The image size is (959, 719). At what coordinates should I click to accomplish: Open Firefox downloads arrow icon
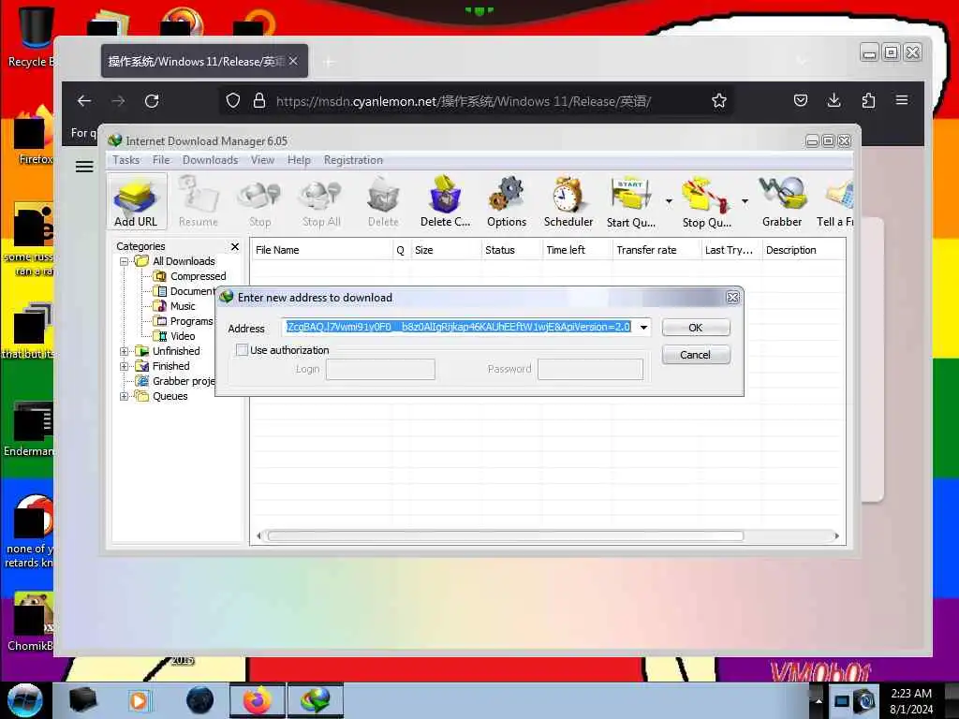click(834, 101)
